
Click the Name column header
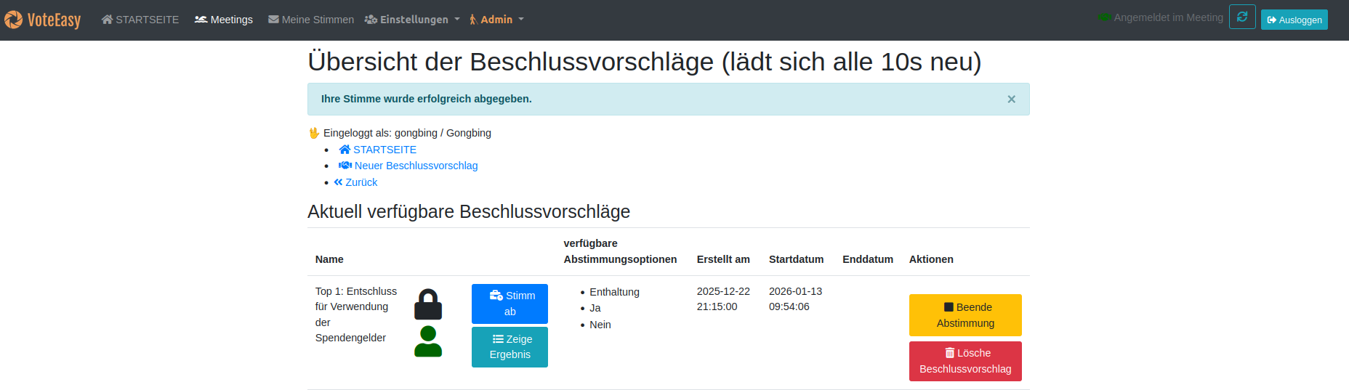point(329,259)
